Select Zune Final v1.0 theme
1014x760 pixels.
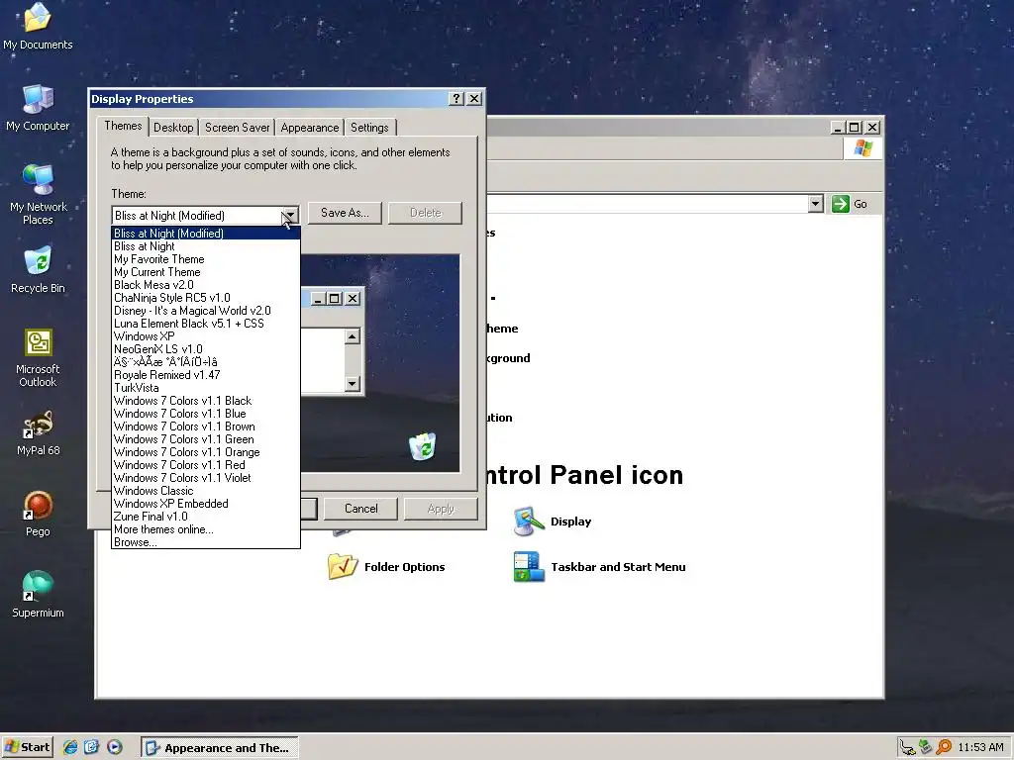pos(206,517)
